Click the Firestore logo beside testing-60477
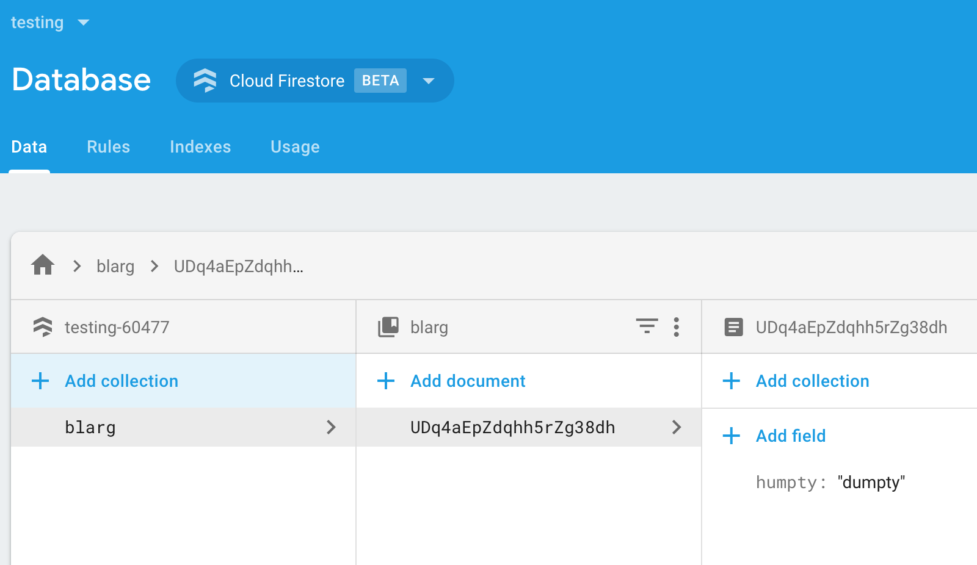The width and height of the screenshot is (977, 565). tap(43, 327)
